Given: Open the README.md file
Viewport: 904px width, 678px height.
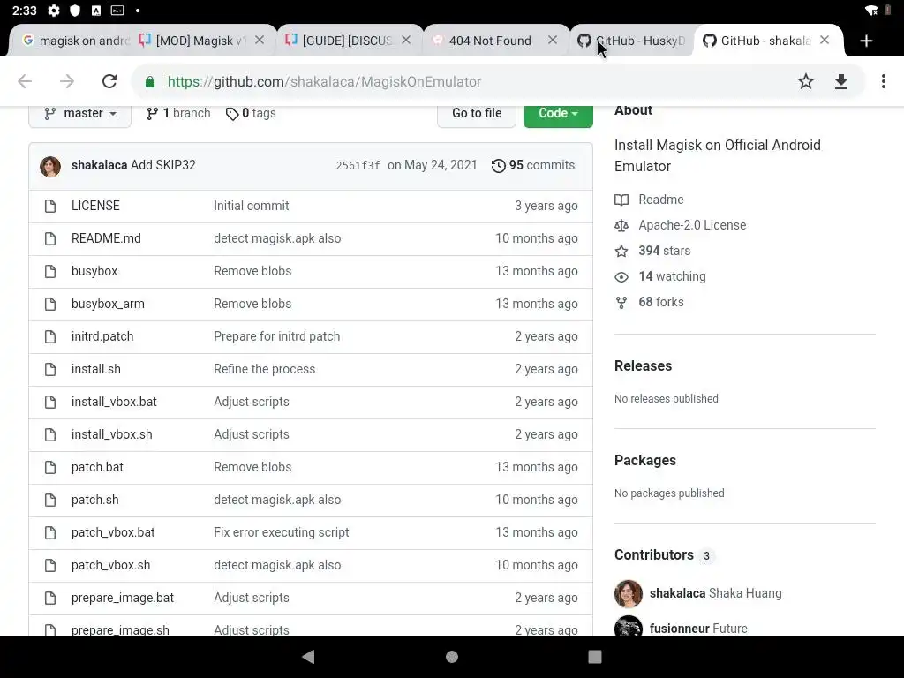Looking at the screenshot, I should (106, 238).
